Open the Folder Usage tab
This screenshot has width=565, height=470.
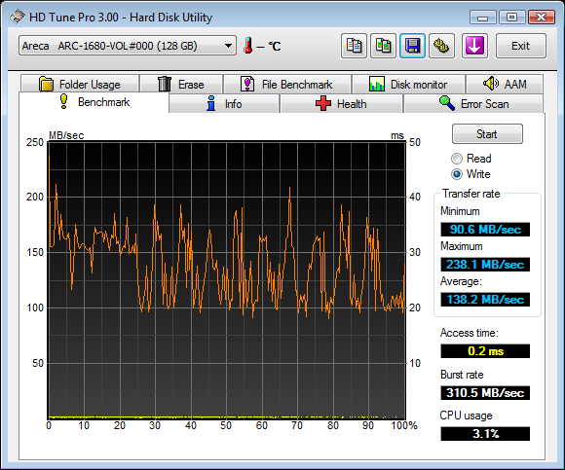tap(80, 85)
